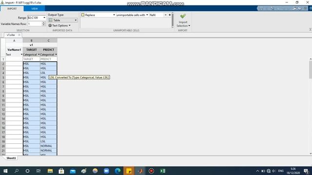The image size is (312, 175).
Task: Open Bandicam recorder from the taskbar
Action: click(151, 171)
